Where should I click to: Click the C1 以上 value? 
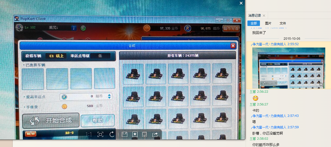[x=57, y=56]
